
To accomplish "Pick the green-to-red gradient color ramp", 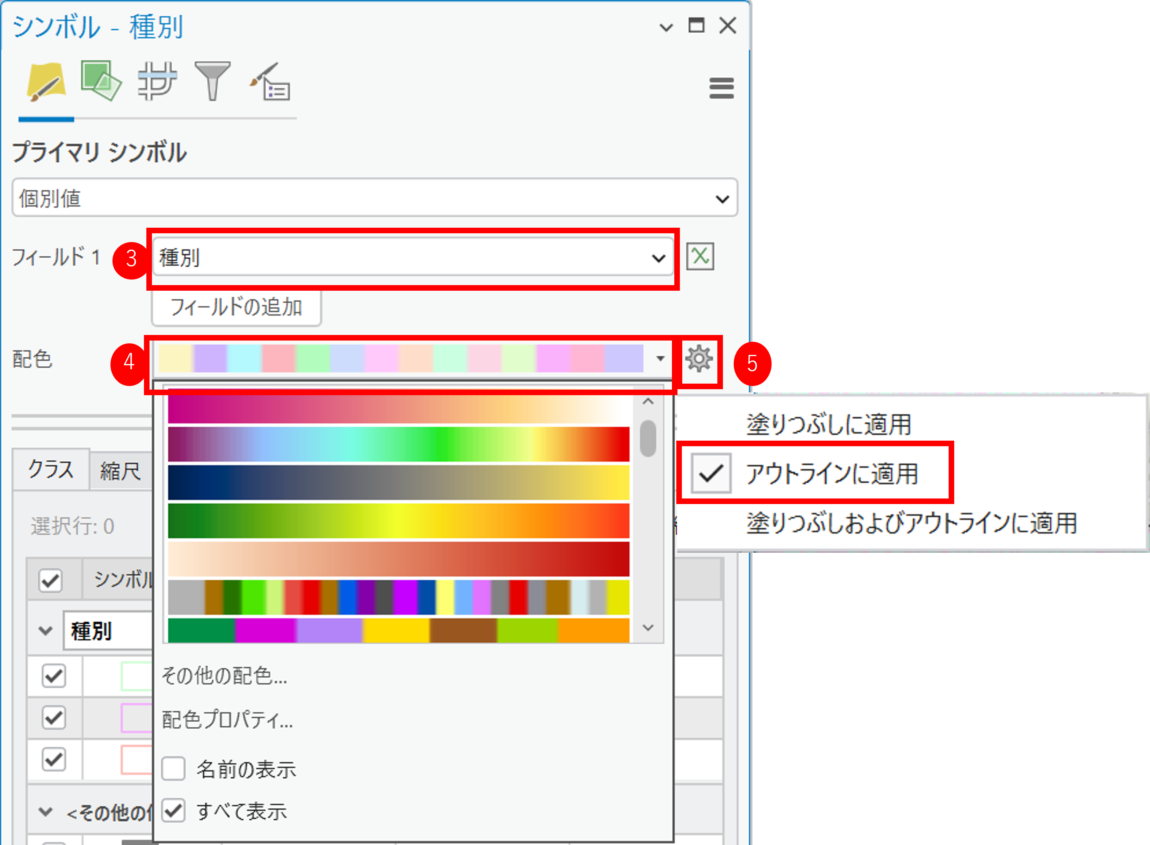I will (x=398, y=521).
